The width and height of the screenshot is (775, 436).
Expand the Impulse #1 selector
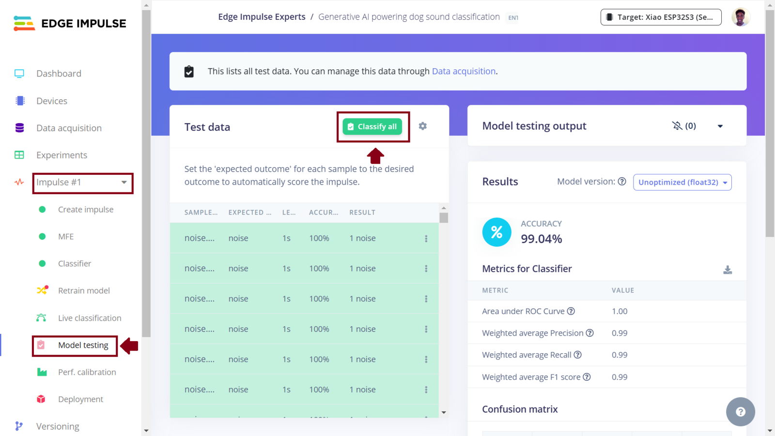(x=83, y=183)
